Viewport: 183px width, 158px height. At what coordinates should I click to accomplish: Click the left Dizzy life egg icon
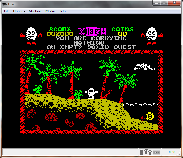pos(31,36)
